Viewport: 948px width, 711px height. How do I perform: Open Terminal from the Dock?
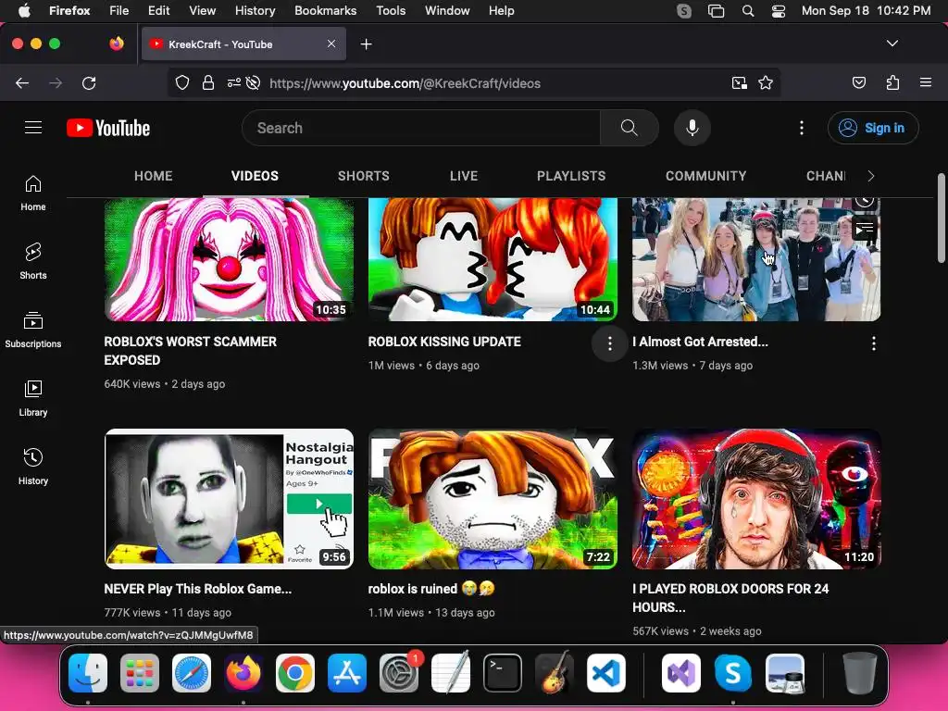[x=503, y=673]
